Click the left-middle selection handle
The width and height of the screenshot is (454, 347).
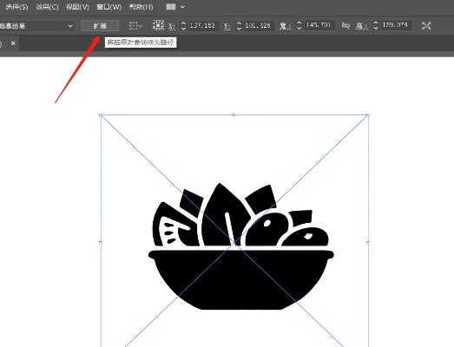[x=101, y=243]
